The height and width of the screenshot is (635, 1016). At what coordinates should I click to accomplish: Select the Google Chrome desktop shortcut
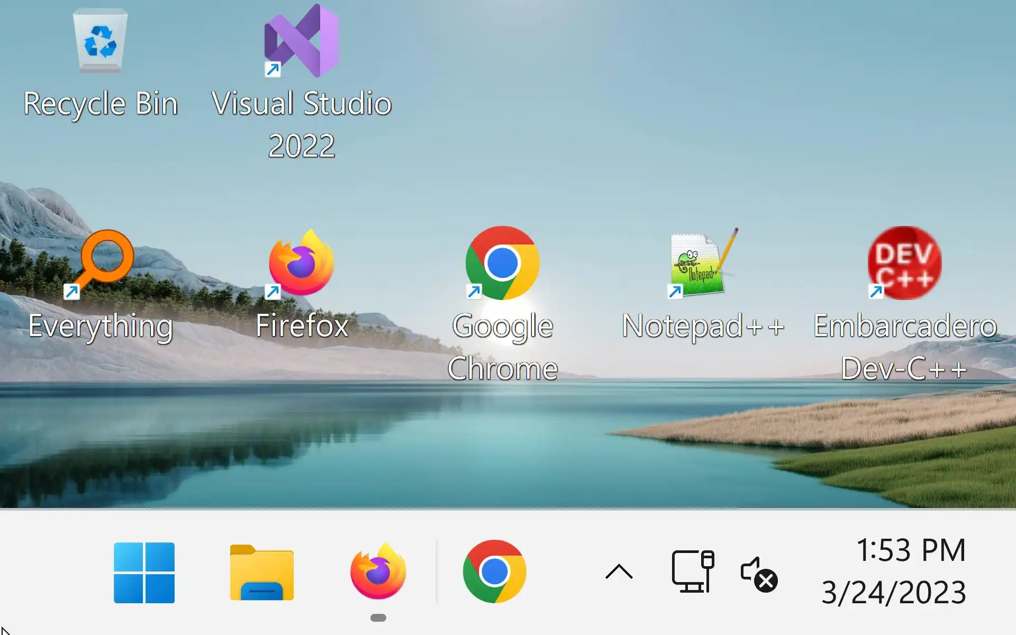pos(502,263)
